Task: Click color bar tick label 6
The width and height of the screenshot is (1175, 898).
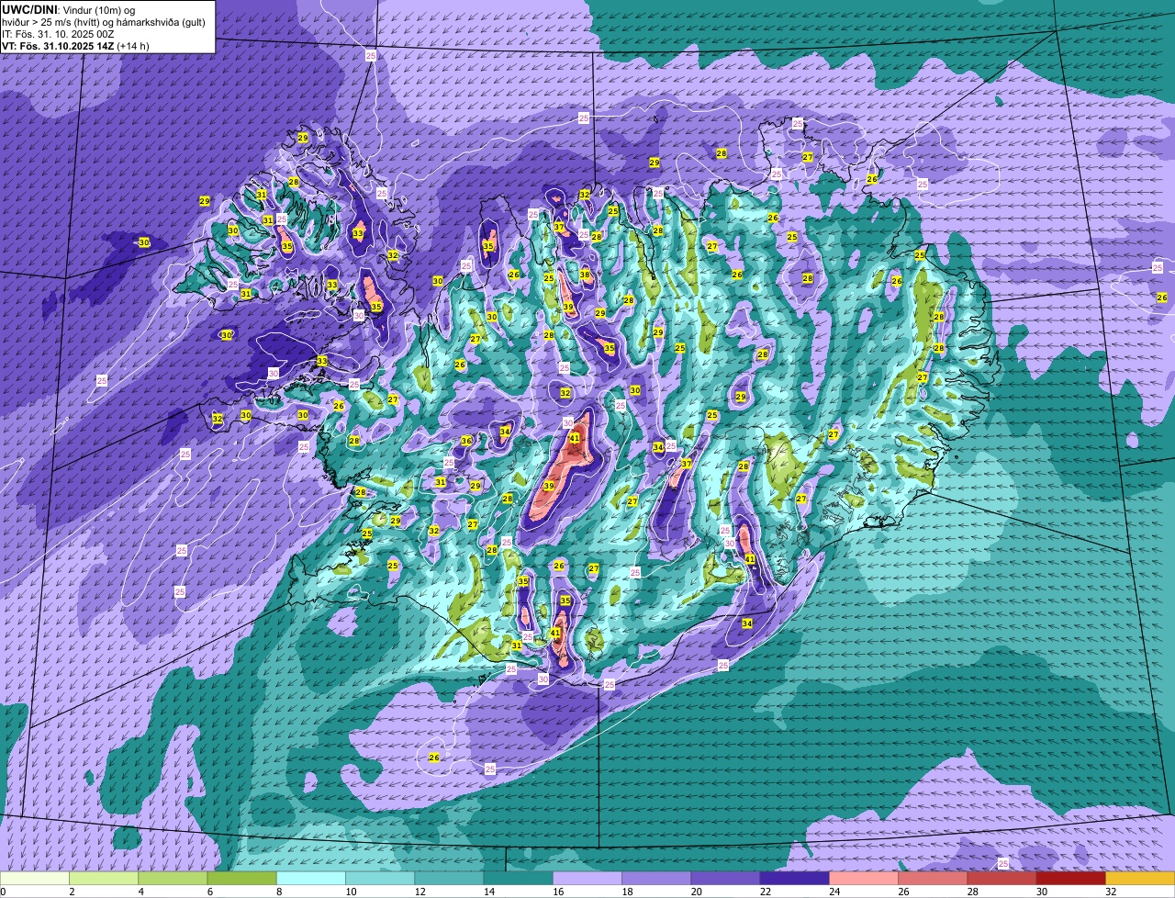Action: click(209, 892)
